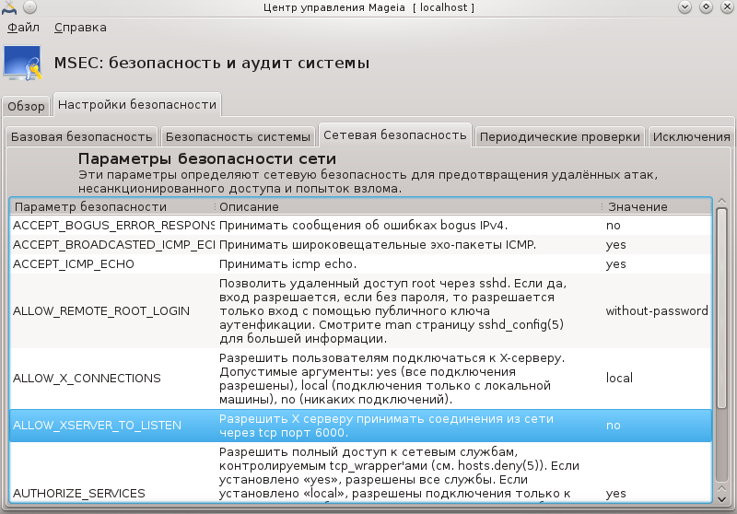Click 'yes' value of ACCEPT_ICMP_ECHO row
The height and width of the screenshot is (514, 737).
click(615, 264)
